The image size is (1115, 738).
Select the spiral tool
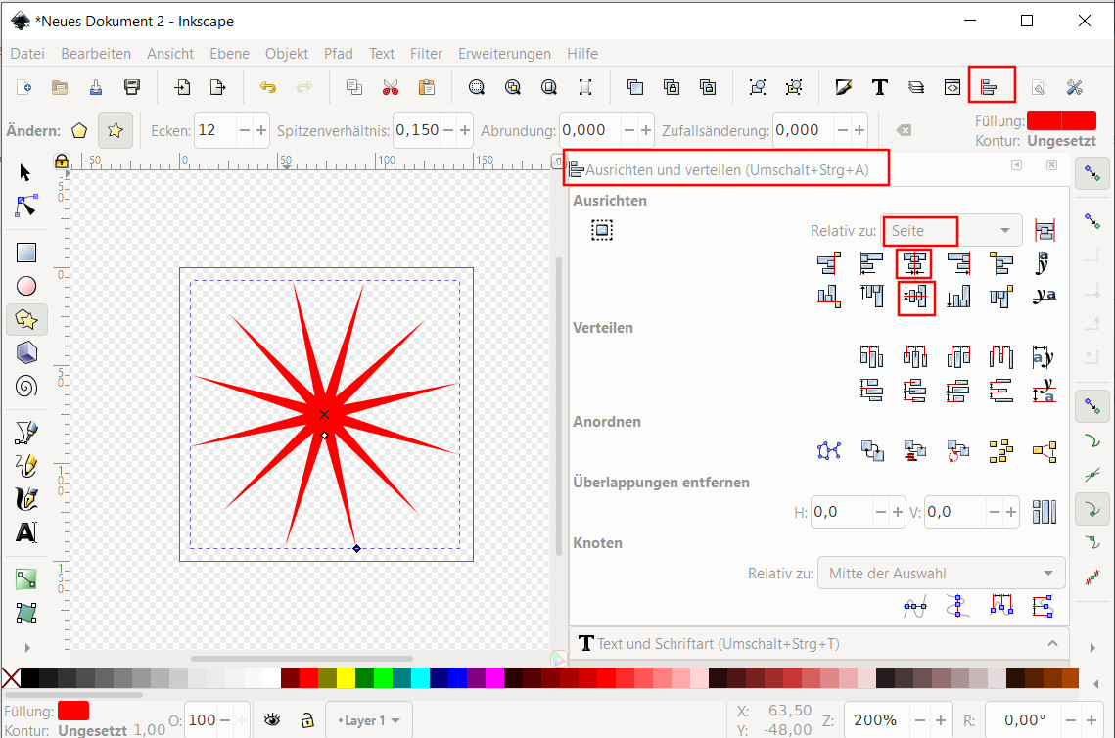coord(26,386)
